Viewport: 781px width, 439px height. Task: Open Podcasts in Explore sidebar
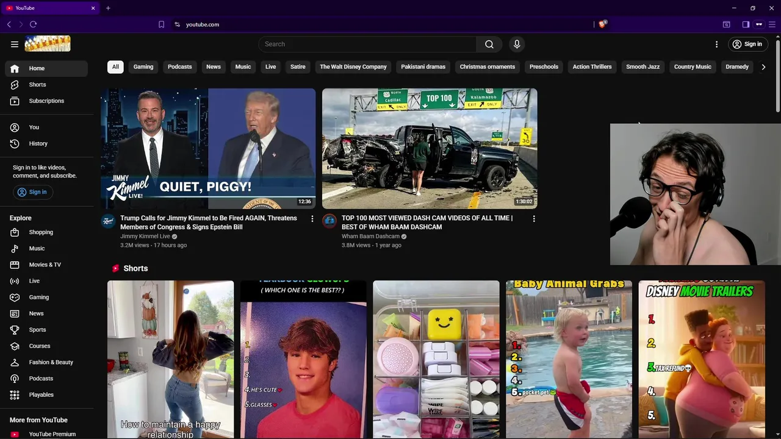46,379
